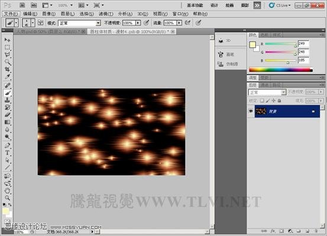The width and height of the screenshot is (327, 236).
Task: Select the Horizontal Type tool
Action: coord(8,153)
